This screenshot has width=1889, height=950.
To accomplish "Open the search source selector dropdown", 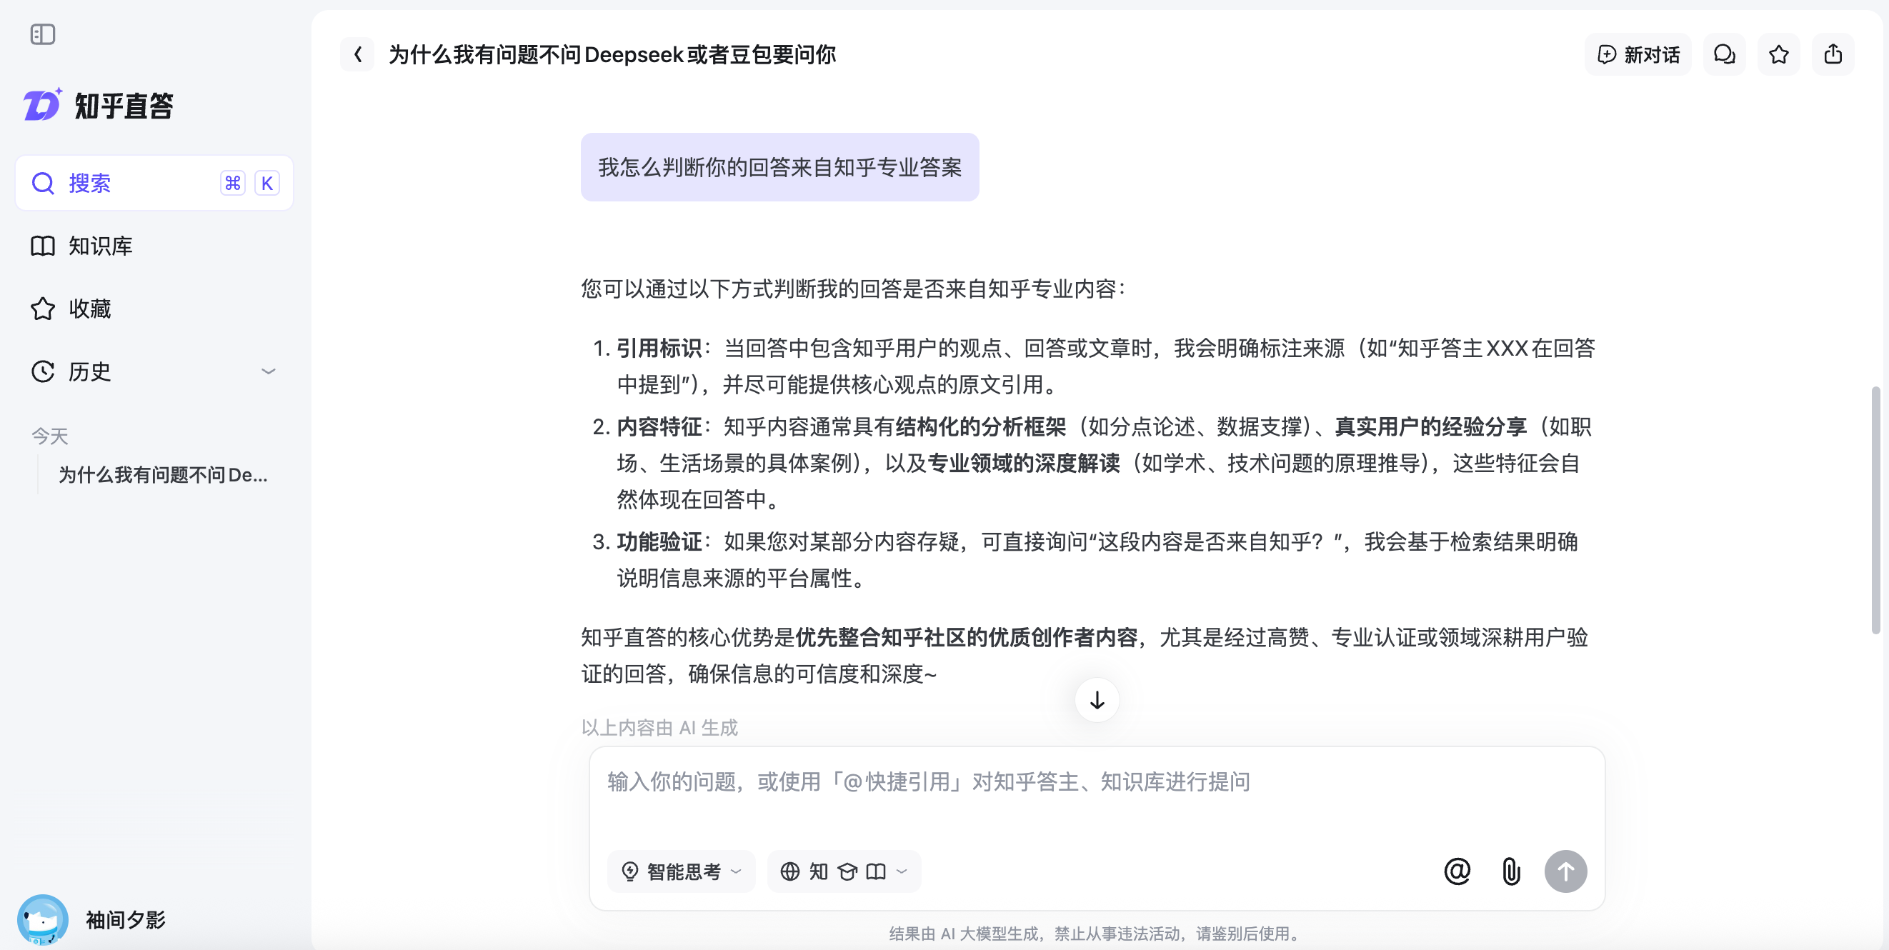I will [x=843, y=871].
